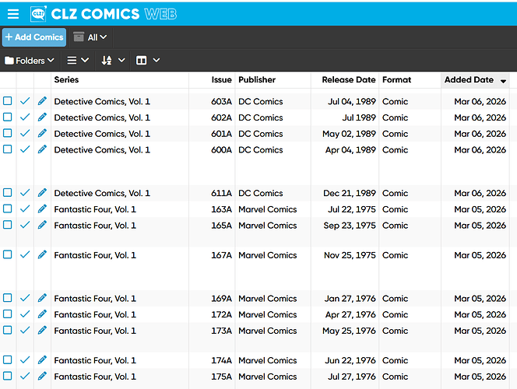Viewport: 517px width, 389px height.
Task: Click the WEB text in the header
Action: tap(160, 14)
